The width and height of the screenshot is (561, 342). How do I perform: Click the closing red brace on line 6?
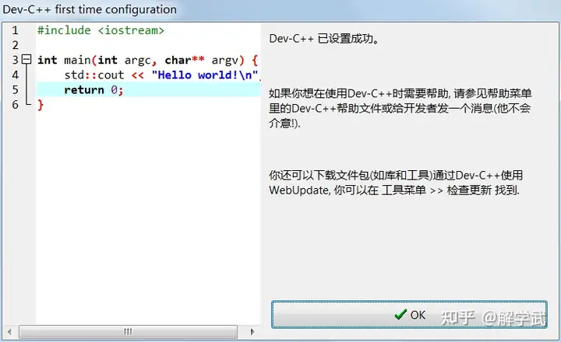click(41, 105)
